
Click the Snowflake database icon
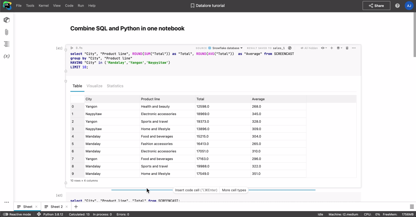click(x=210, y=48)
